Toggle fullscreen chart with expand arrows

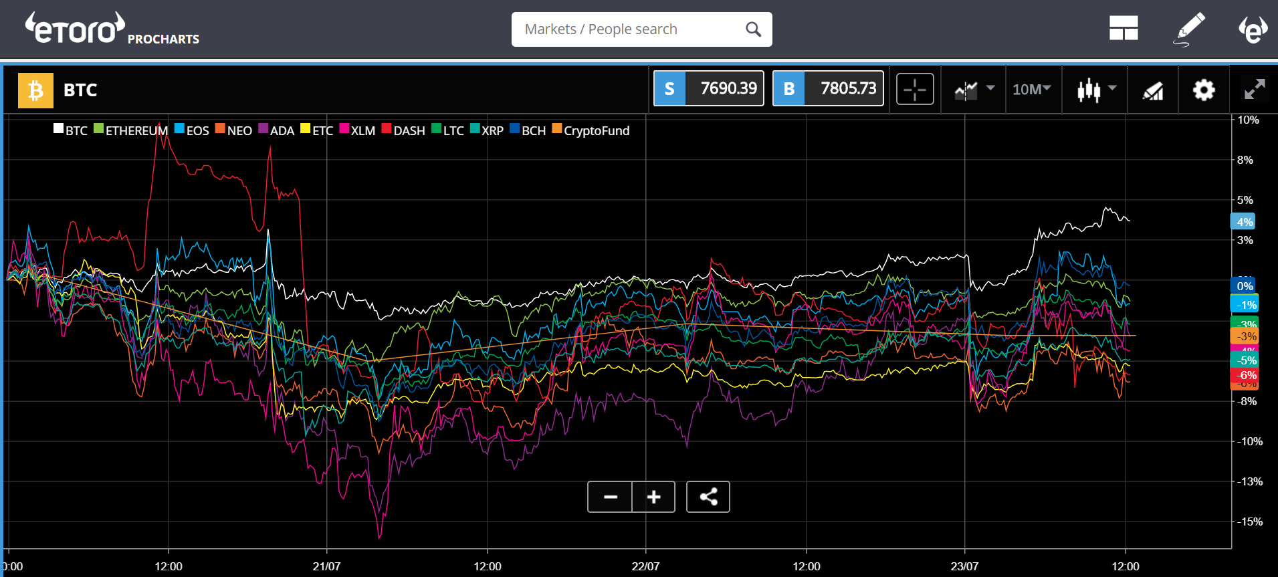(x=1254, y=90)
